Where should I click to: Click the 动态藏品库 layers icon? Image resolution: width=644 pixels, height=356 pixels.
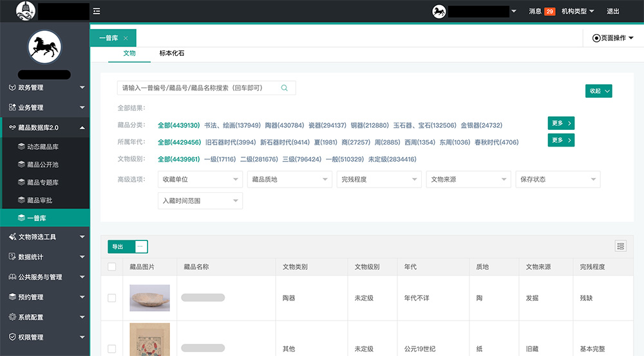pyautogui.click(x=21, y=147)
